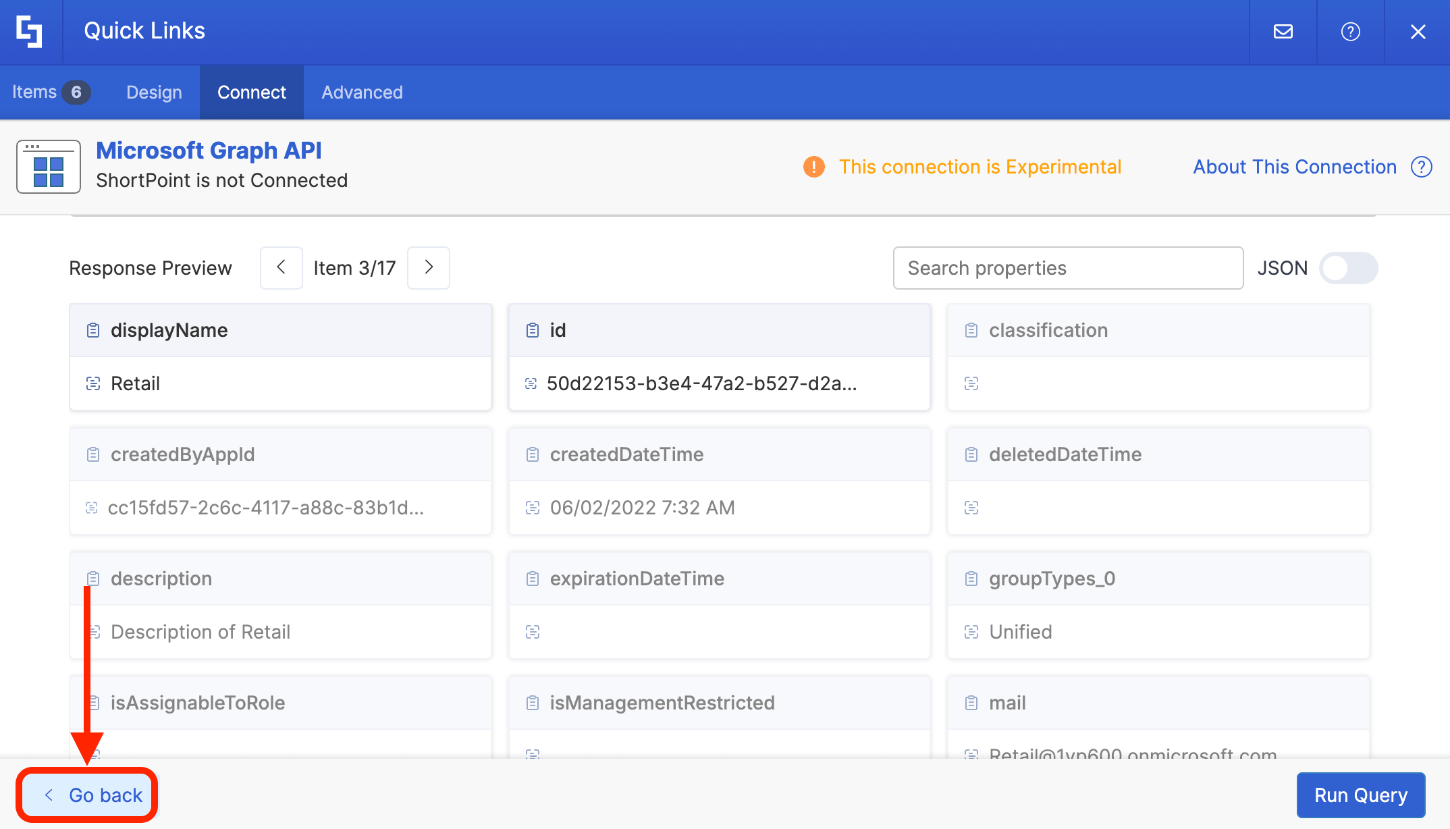The height and width of the screenshot is (829, 1450).
Task: Select the mail property header
Action: click(x=1158, y=703)
